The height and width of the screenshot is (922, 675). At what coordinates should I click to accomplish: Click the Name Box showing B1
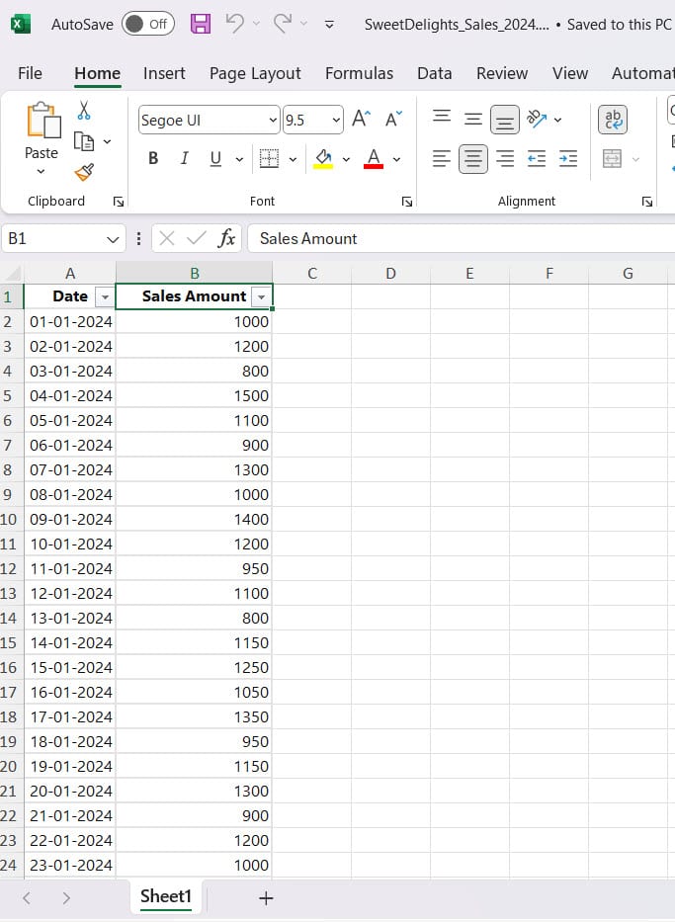point(63,238)
